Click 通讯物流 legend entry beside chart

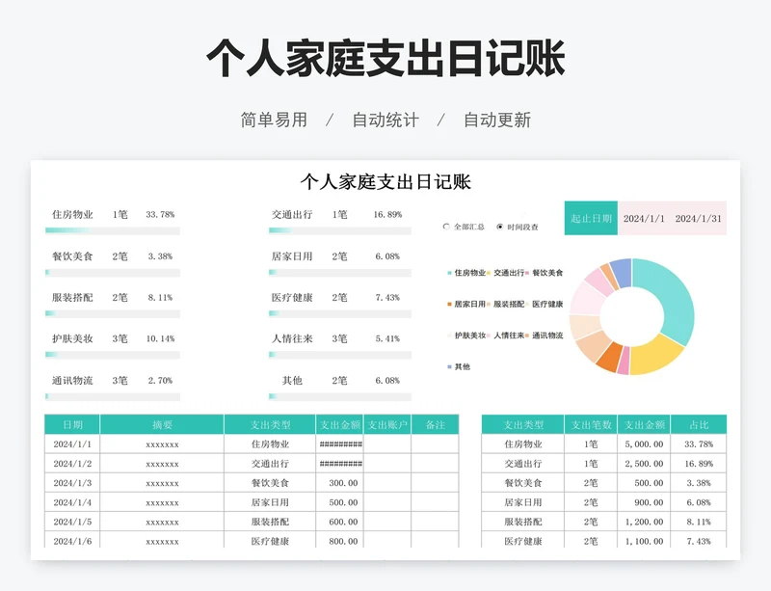coord(545,336)
